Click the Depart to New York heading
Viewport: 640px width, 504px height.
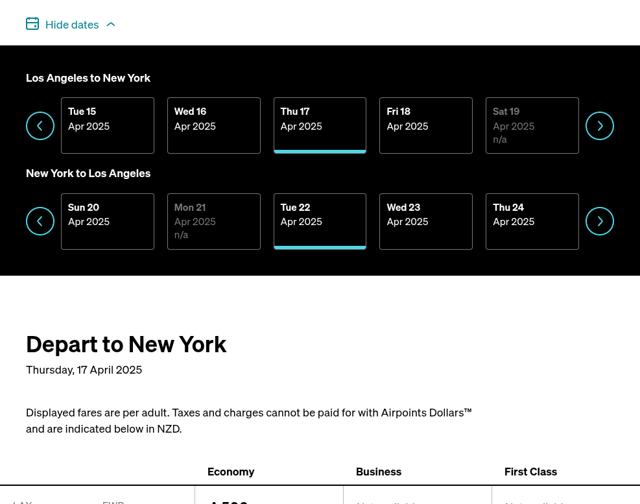click(x=126, y=344)
